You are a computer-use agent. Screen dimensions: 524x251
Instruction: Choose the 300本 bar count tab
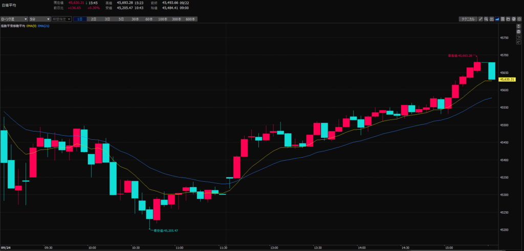point(176,19)
